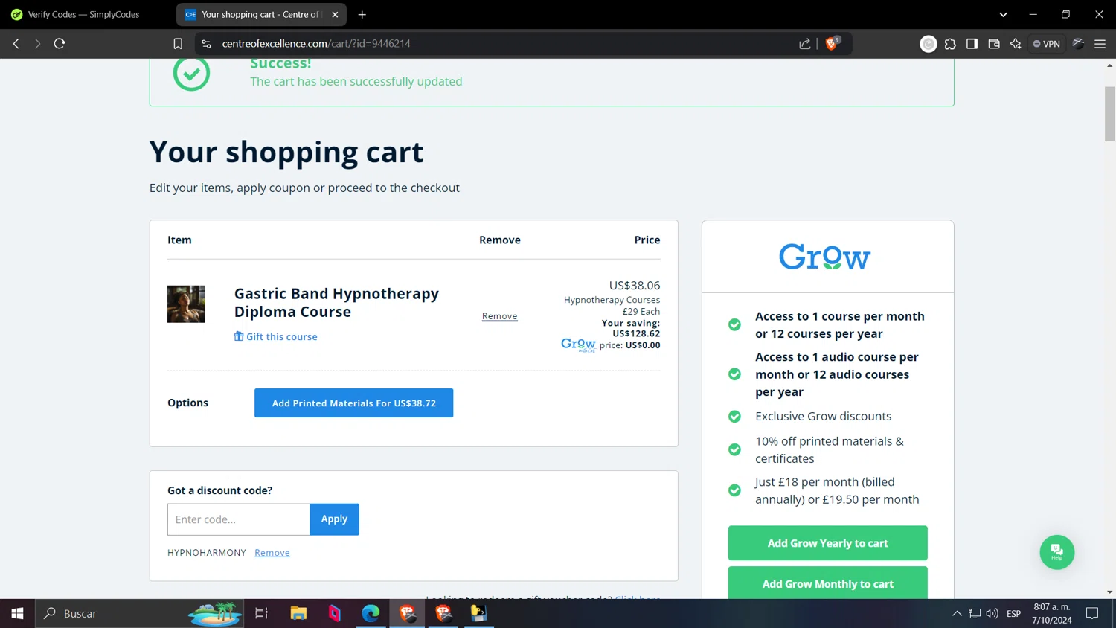Click Add Printed Materials For US$38.72
1116x628 pixels.
click(353, 403)
